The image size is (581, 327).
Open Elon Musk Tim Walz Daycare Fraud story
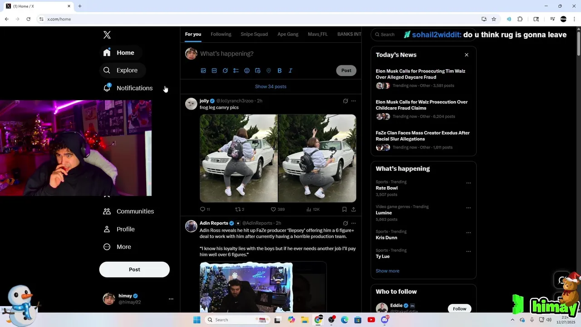[x=423, y=78]
